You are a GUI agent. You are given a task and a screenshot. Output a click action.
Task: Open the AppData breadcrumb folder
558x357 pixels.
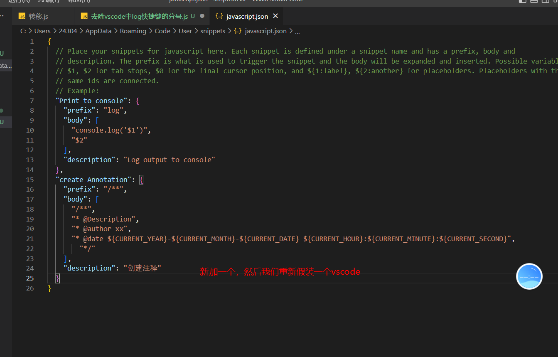[98, 31]
